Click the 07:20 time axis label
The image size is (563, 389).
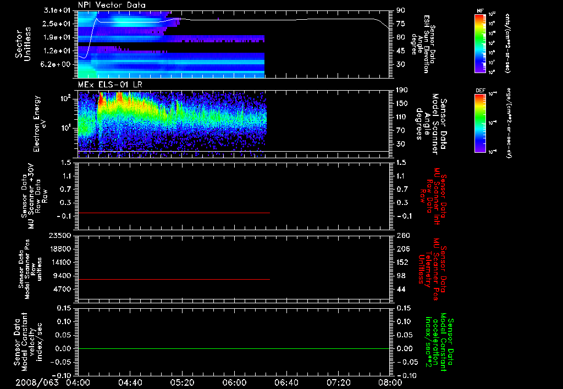click(x=338, y=382)
